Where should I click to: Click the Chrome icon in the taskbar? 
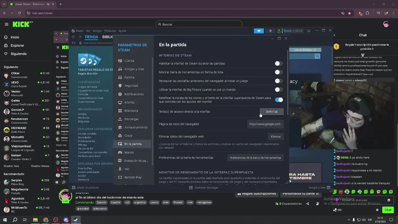[46, 220]
